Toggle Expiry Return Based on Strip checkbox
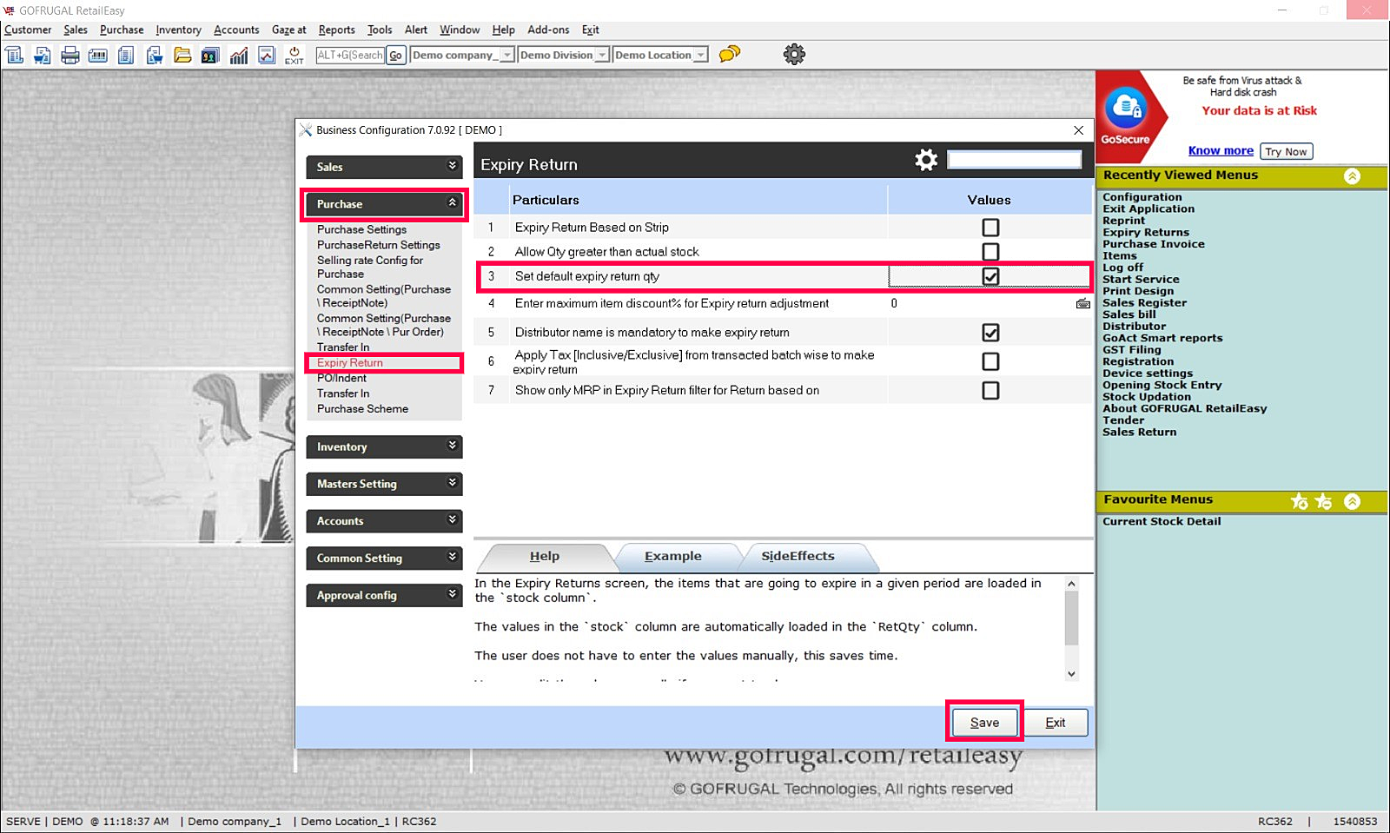1390x833 pixels. pyautogui.click(x=990, y=228)
